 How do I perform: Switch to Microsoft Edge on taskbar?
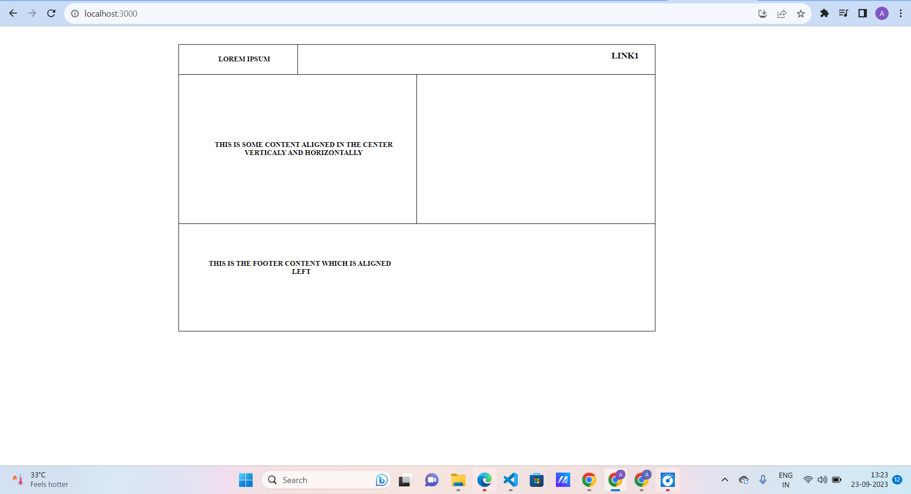[484, 480]
